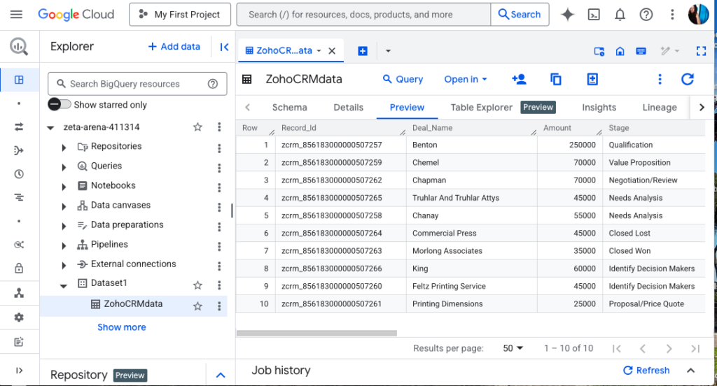This screenshot has width=717, height=386.
Task: Click the Query button
Action: (x=403, y=79)
